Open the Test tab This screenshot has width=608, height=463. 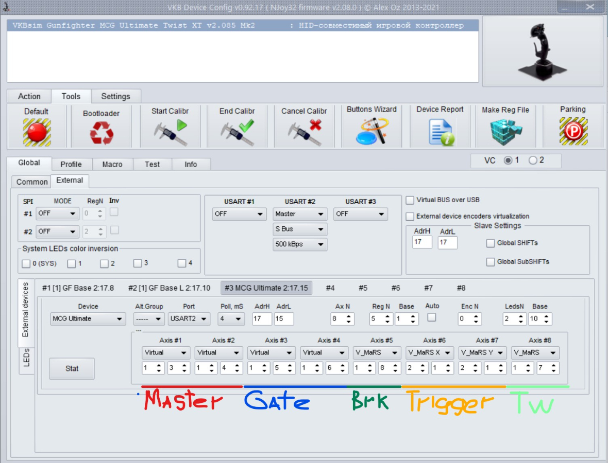pyautogui.click(x=153, y=165)
